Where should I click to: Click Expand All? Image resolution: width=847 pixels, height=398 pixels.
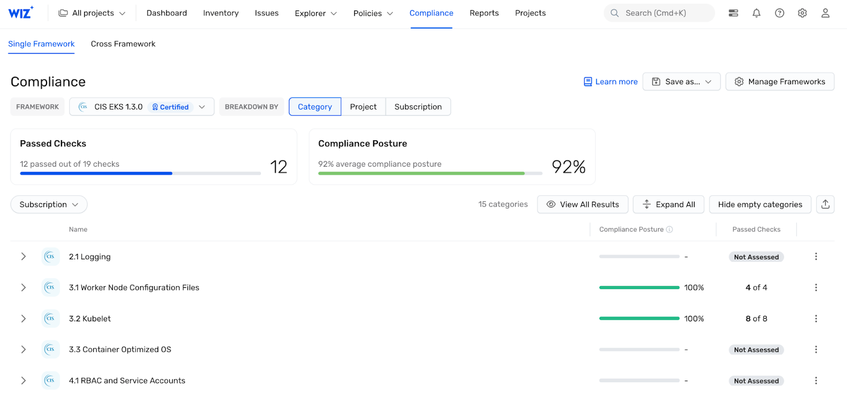click(x=669, y=204)
